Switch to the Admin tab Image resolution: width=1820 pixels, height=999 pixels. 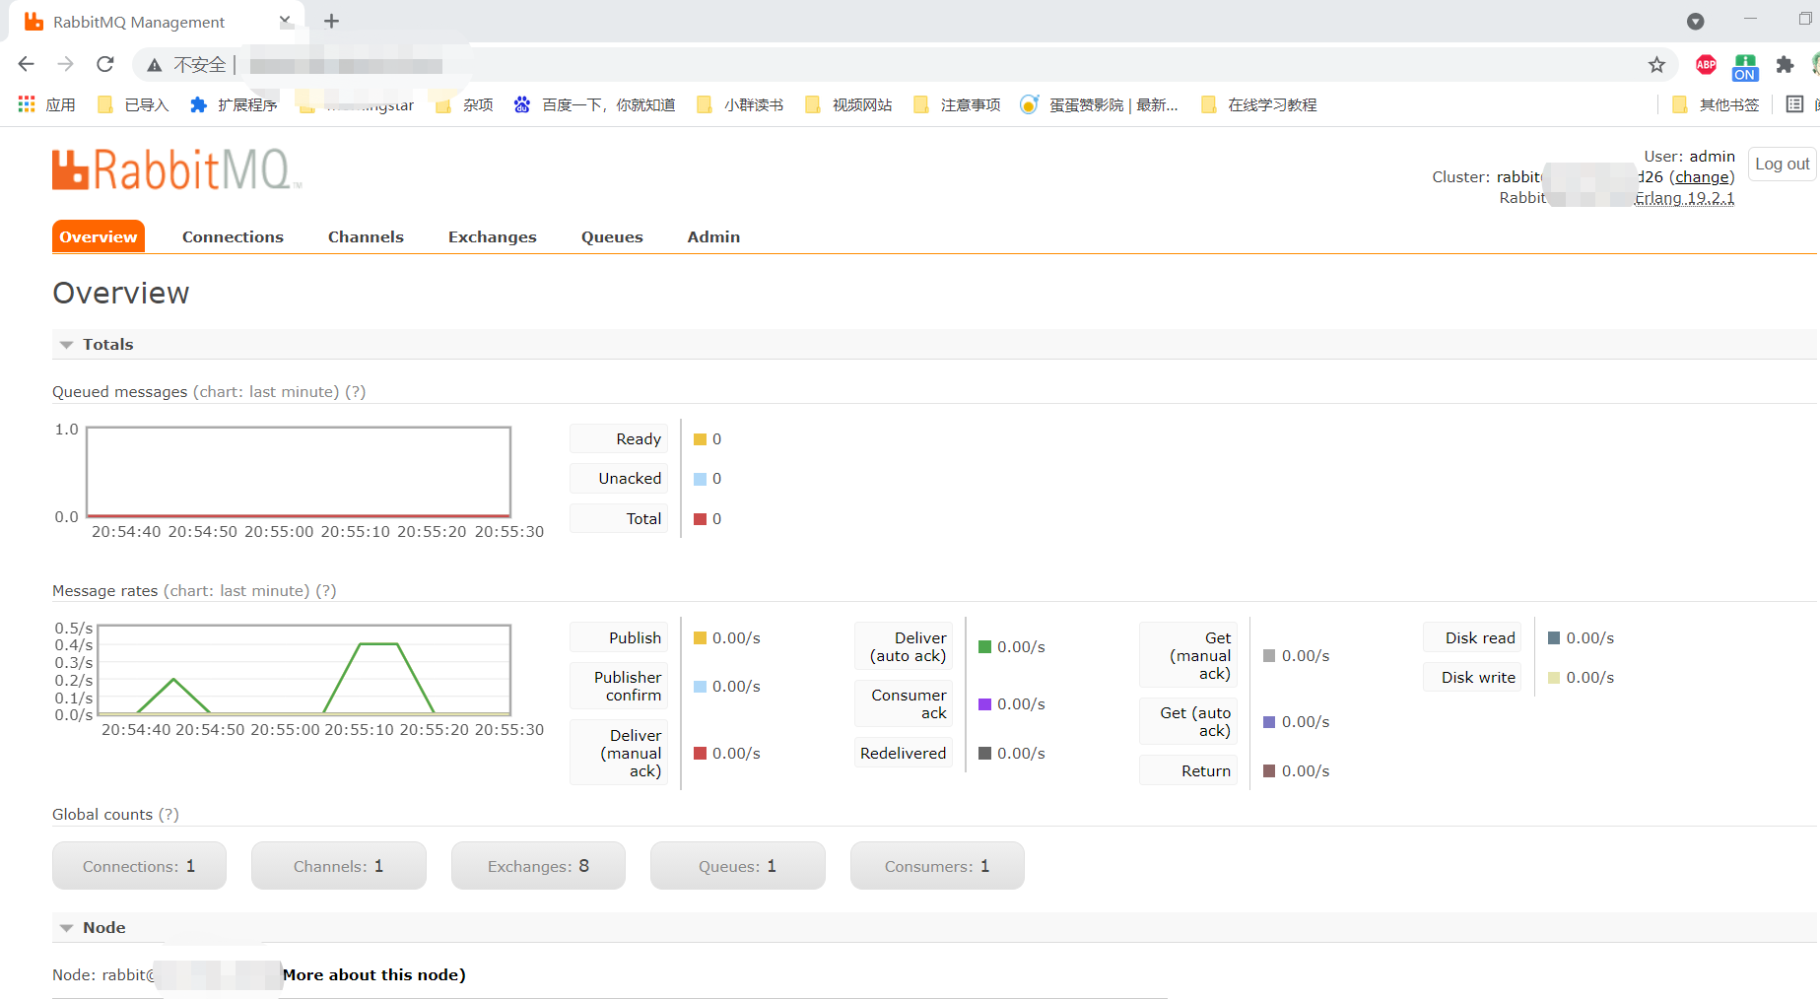(x=713, y=236)
